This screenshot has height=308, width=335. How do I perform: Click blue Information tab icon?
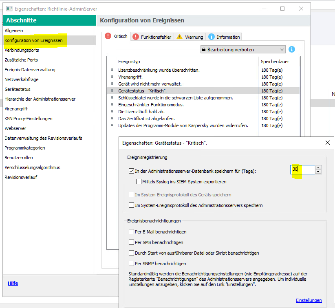coord(211,37)
